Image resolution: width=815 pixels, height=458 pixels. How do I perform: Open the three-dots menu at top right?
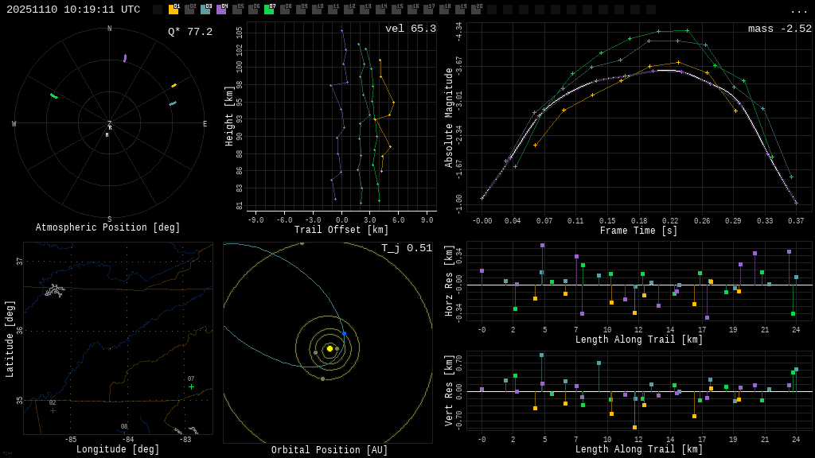click(799, 10)
